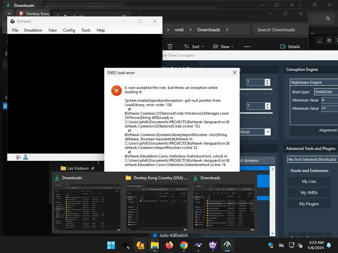Go to Downloads breadcrumb in address bar
This screenshot has width=338, height=253.
tap(209, 30)
